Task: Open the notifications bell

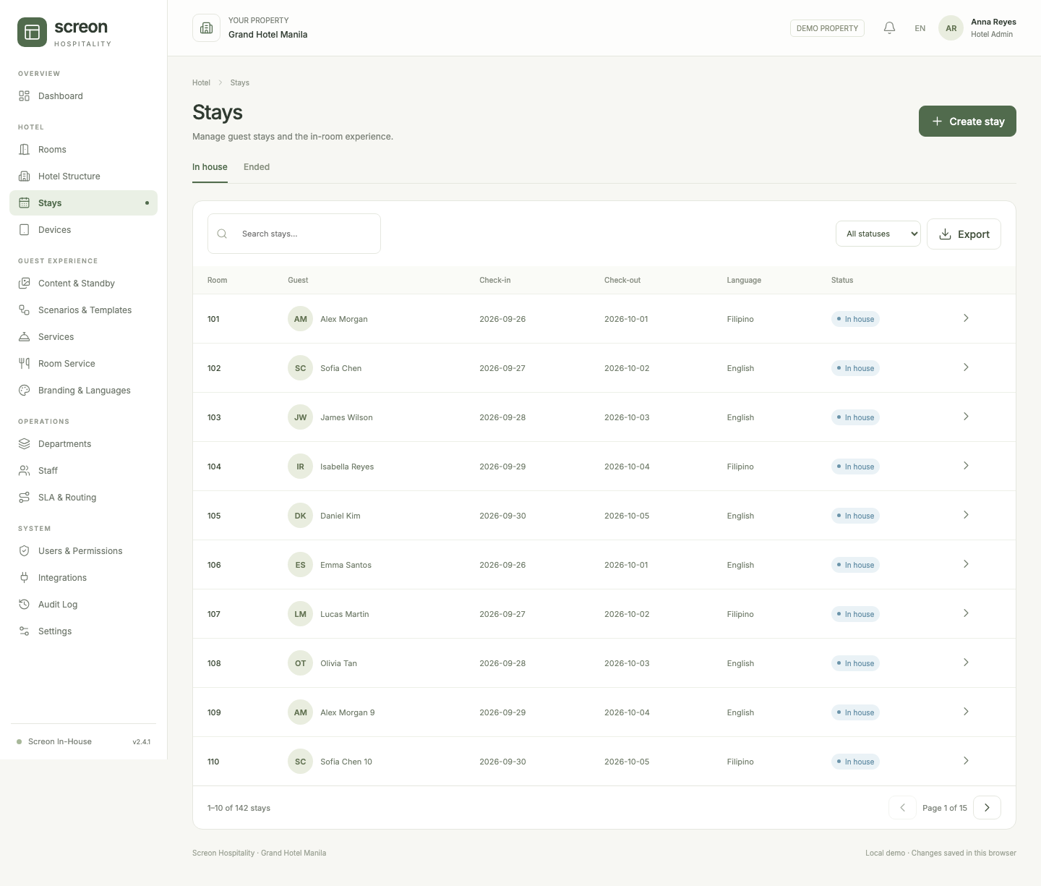Action: click(x=890, y=28)
